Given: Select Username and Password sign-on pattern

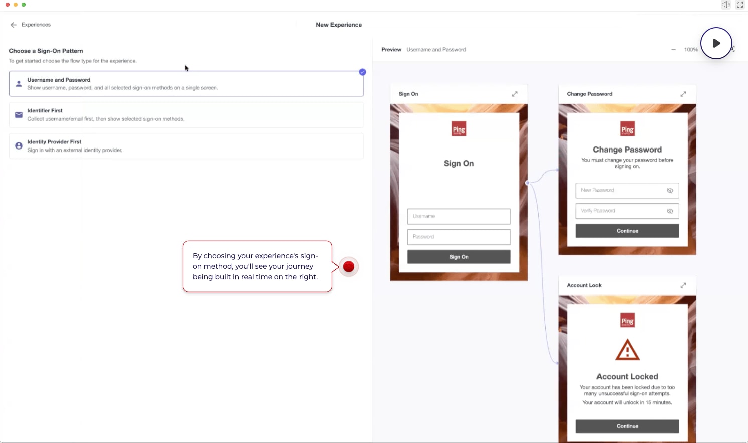Looking at the screenshot, I should [186, 83].
